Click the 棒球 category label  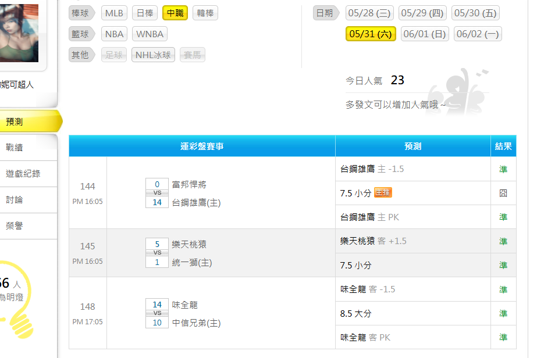pos(81,13)
